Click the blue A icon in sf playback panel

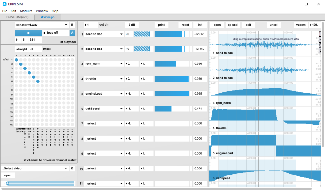(x=72, y=32)
